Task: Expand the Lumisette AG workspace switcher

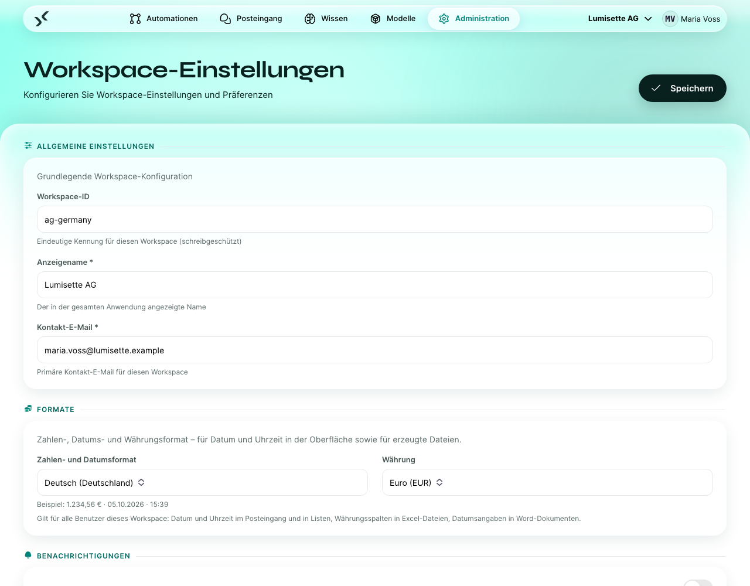Action: 620,19
